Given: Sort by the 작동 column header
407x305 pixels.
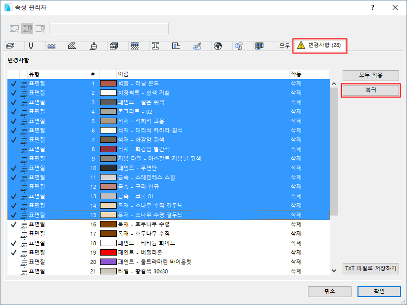Looking at the screenshot, I should 309,74.
